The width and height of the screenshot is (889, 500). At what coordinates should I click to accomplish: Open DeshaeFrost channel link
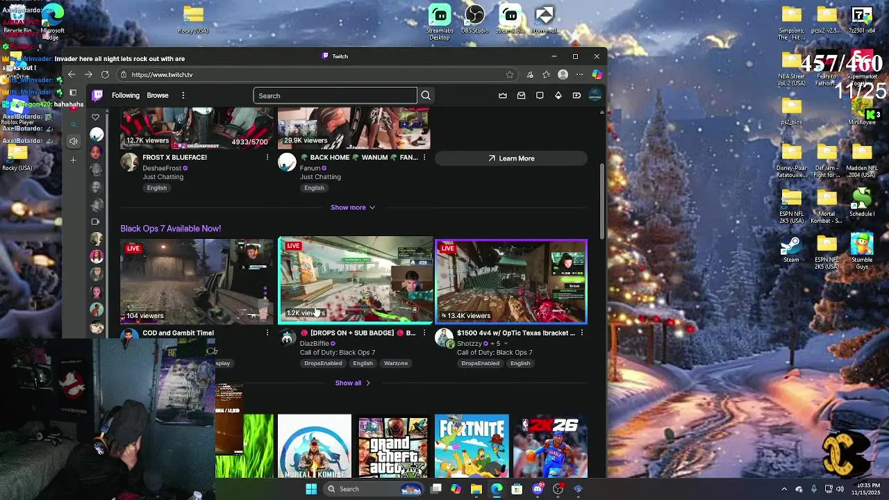[162, 168]
